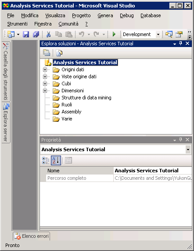Click the Percorso completo path value

(x=153, y=178)
